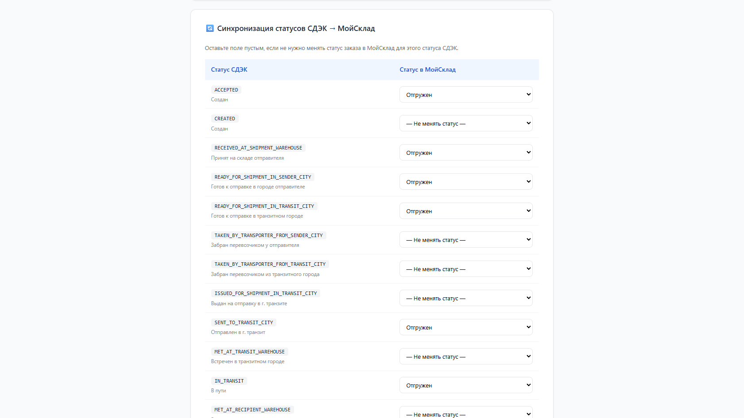Image resolution: width=744 pixels, height=418 pixels.
Task: Click the description "В пути"
Action: point(218,391)
